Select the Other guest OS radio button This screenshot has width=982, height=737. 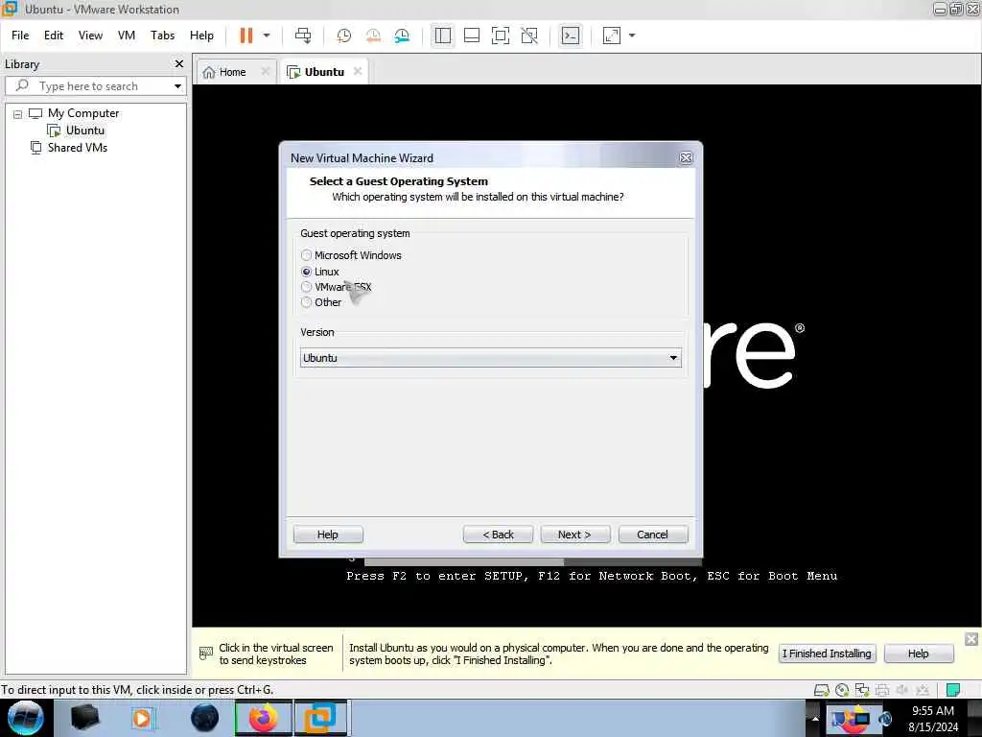(x=306, y=302)
